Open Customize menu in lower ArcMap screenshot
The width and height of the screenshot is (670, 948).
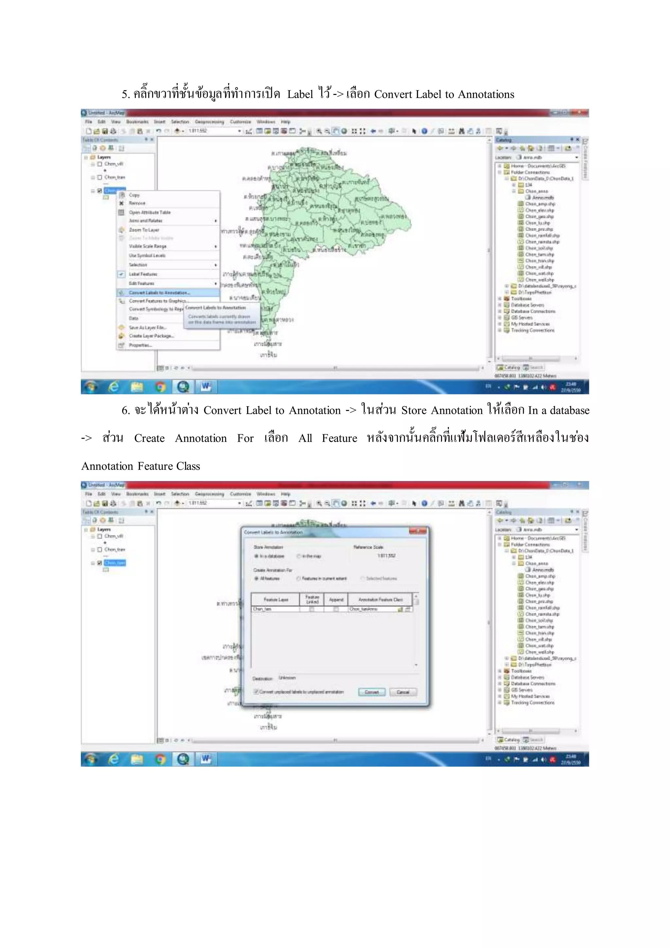tap(240, 494)
